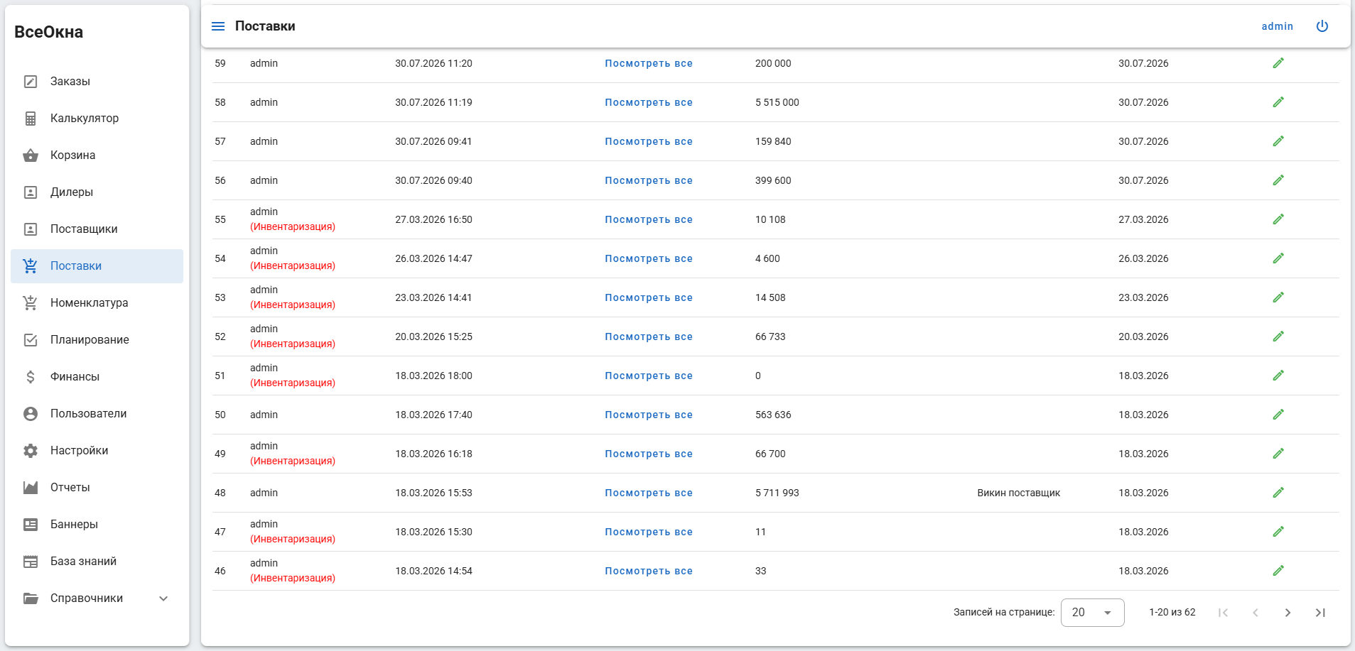Click the ВсеОкна logo title
1355x651 pixels.
coord(49,32)
